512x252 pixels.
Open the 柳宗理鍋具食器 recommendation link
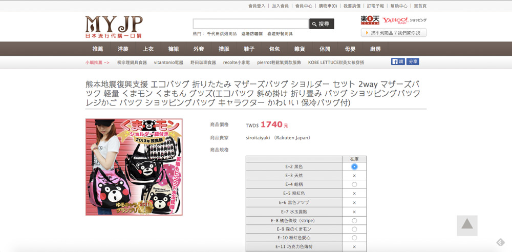(132, 62)
